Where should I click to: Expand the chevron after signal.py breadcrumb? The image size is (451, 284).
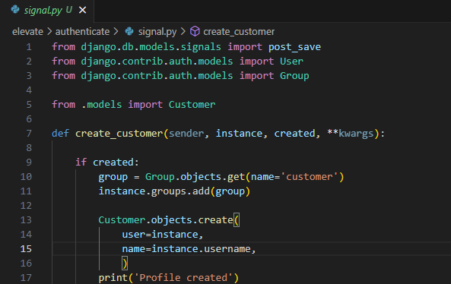click(183, 32)
